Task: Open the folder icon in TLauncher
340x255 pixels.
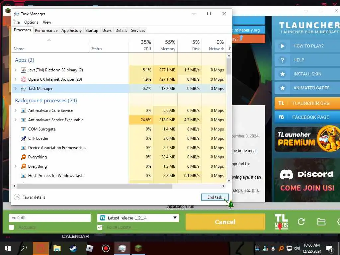Action: click(321, 222)
